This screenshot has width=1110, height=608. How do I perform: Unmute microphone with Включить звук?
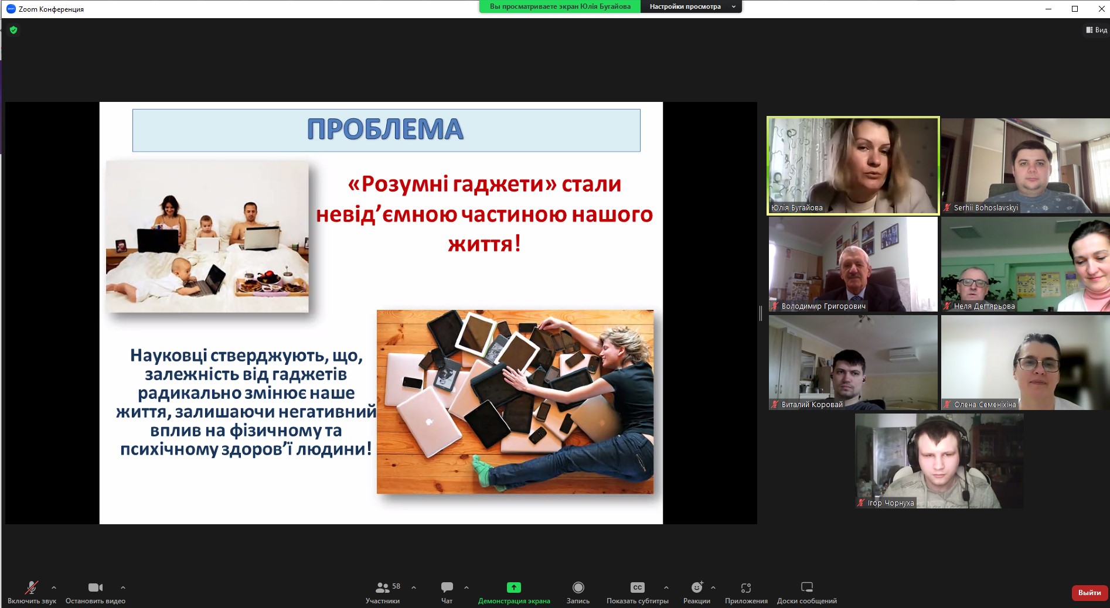(x=32, y=592)
